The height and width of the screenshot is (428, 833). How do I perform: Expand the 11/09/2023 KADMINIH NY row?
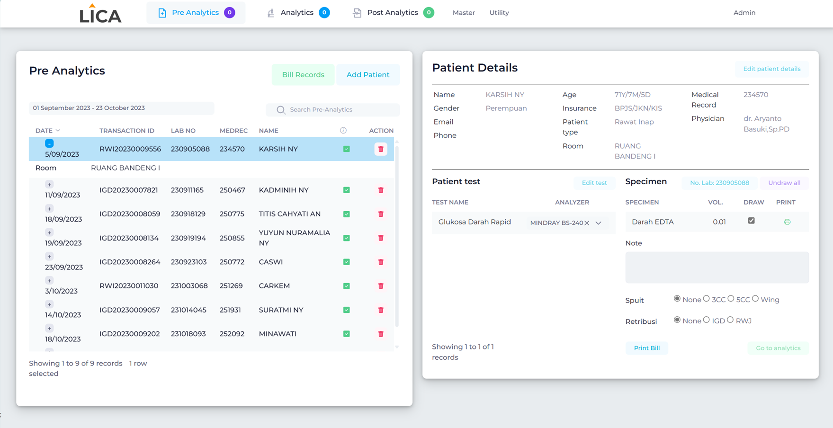(x=49, y=185)
